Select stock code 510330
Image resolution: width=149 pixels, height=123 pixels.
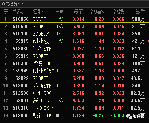point(21,63)
